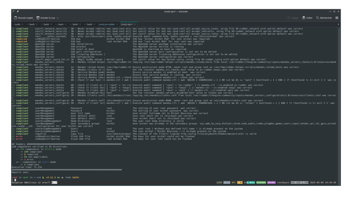Screen dimensions: 352x199
Task: Click the pin icon in title bar
Action: point(18,11)
